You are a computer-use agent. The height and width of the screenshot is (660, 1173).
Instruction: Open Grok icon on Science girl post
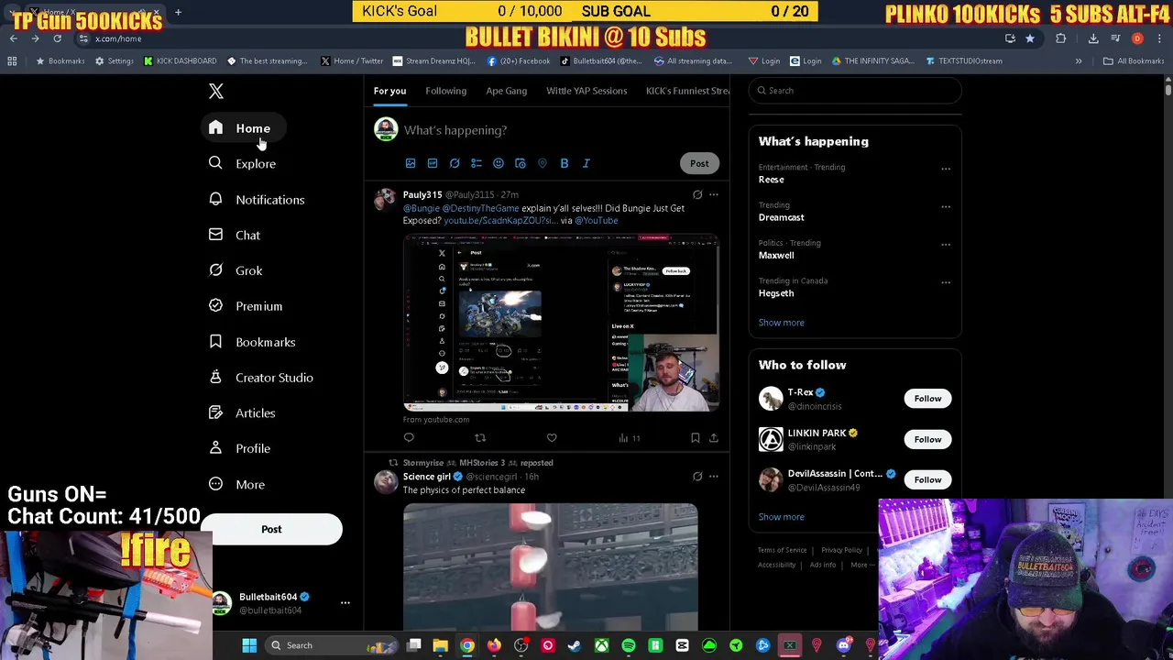coord(697,477)
